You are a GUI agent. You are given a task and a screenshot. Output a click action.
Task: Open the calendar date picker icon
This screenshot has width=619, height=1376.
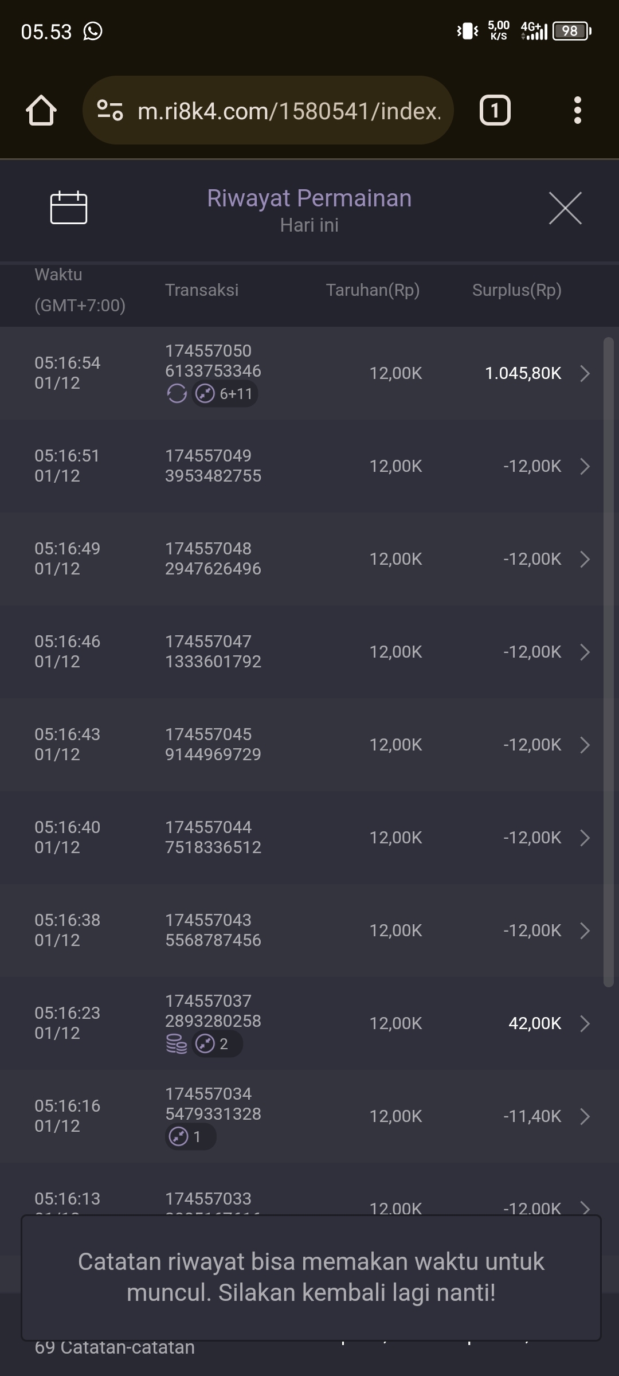(x=68, y=208)
